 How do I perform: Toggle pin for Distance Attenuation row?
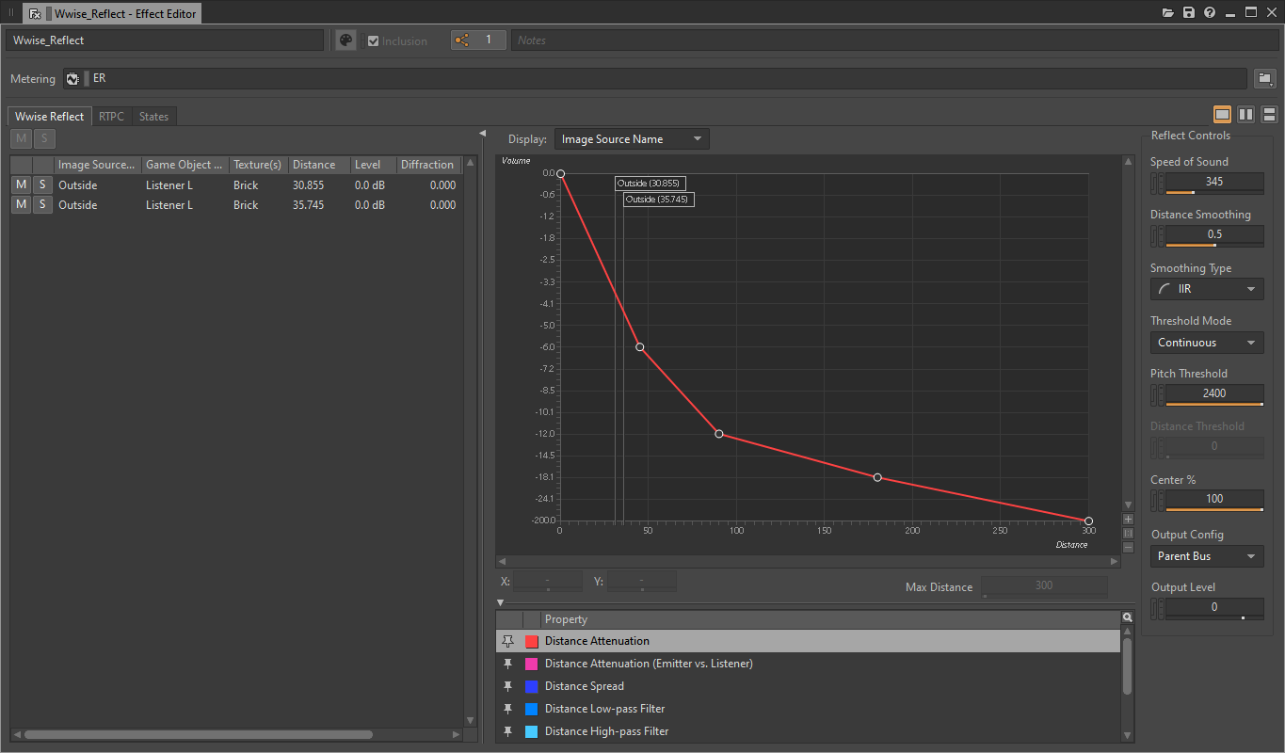(x=508, y=641)
